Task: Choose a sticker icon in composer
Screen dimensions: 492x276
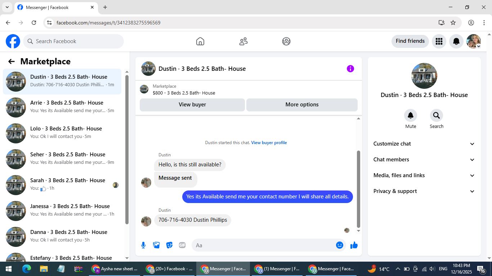Action: pyautogui.click(x=169, y=245)
